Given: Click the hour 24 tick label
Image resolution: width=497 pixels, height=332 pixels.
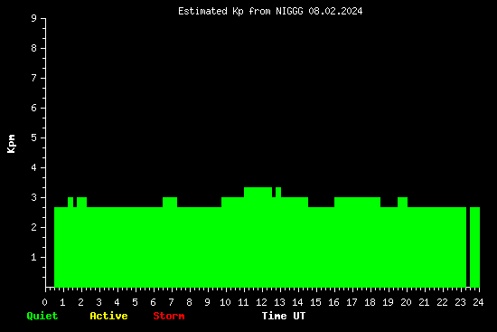Looking at the screenshot, I should [x=478, y=302].
